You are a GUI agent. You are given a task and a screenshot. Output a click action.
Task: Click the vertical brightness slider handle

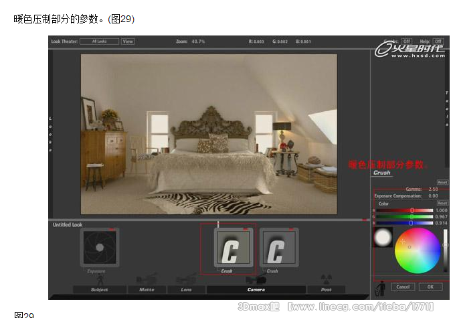click(445, 245)
